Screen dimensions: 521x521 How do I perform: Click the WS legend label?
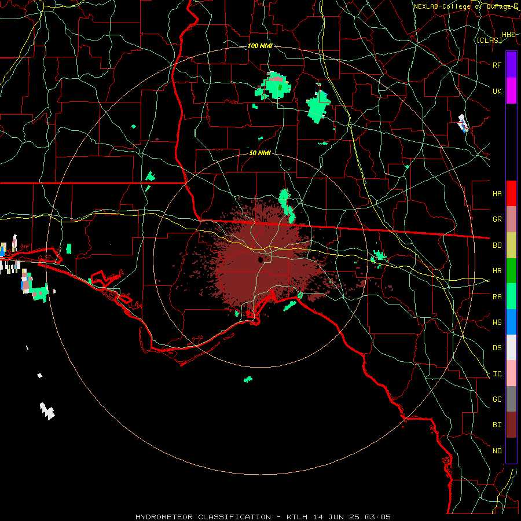click(x=497, y=322)
